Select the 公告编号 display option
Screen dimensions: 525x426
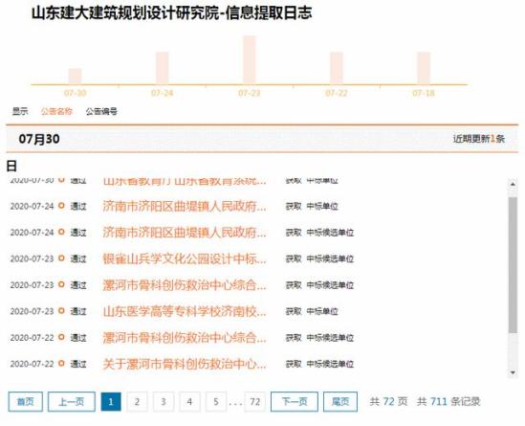[101, 111]
